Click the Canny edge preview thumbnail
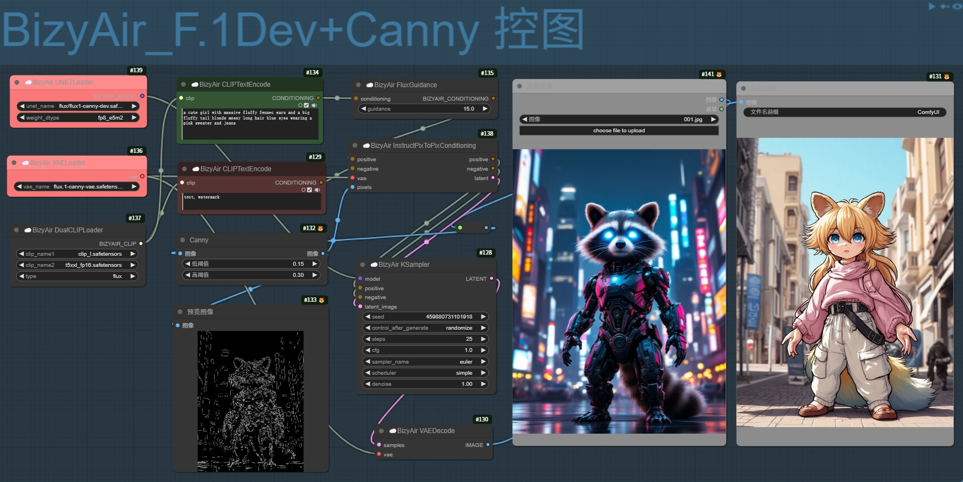 pos(250,401)
